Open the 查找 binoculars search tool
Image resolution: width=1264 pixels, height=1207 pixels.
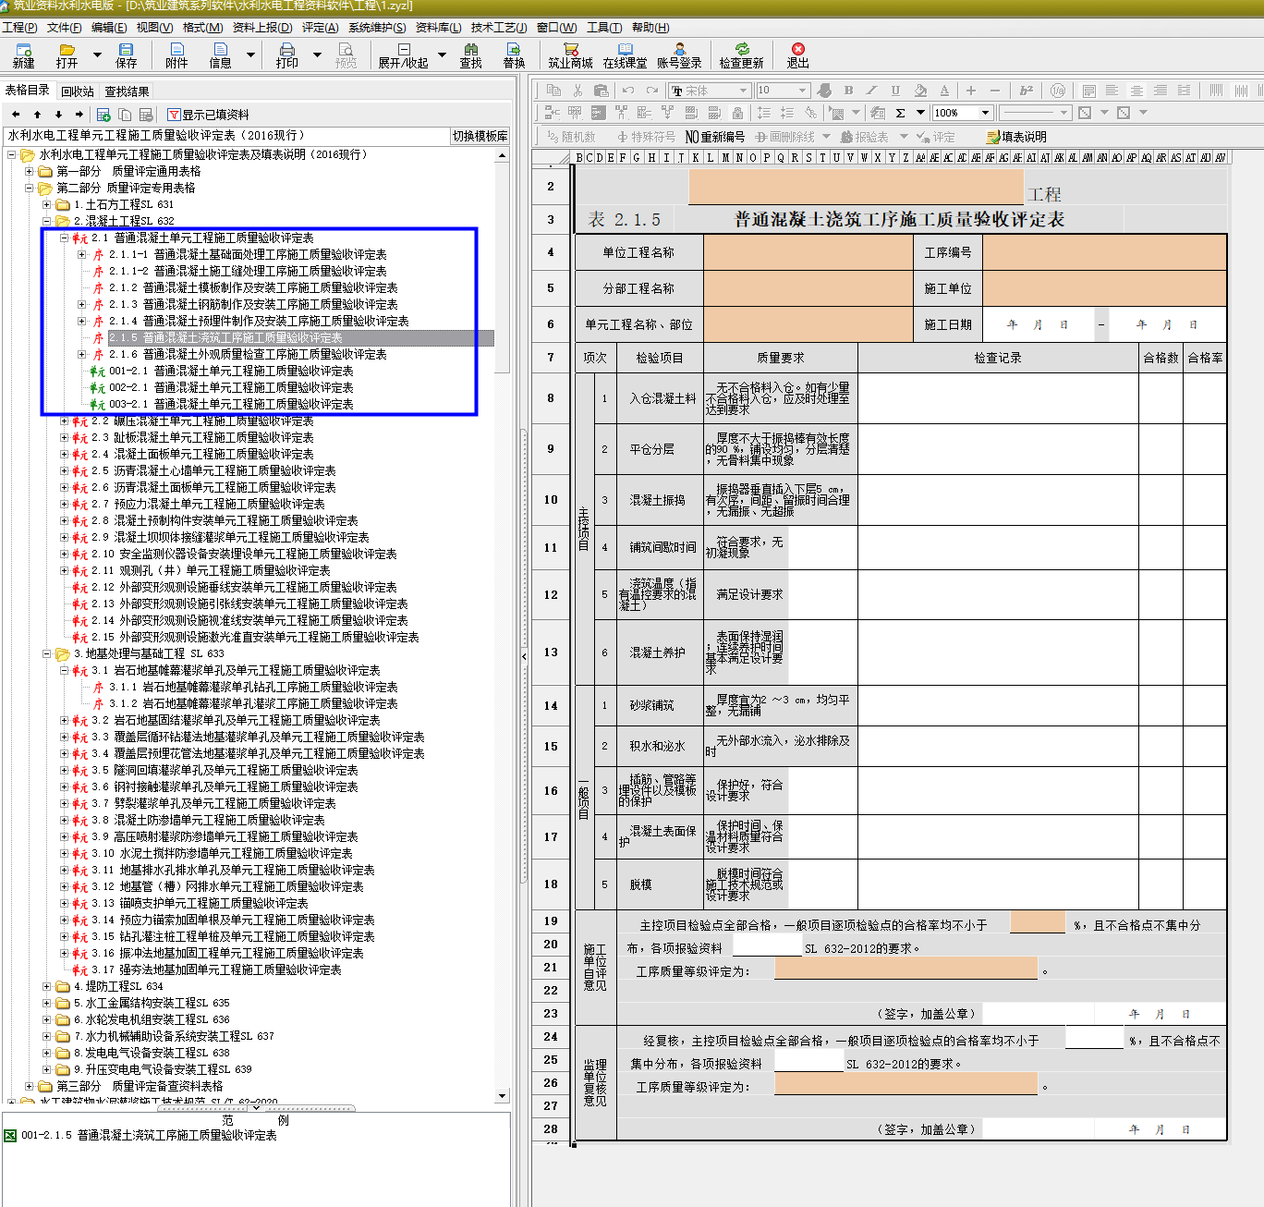[x=471, y=55]
